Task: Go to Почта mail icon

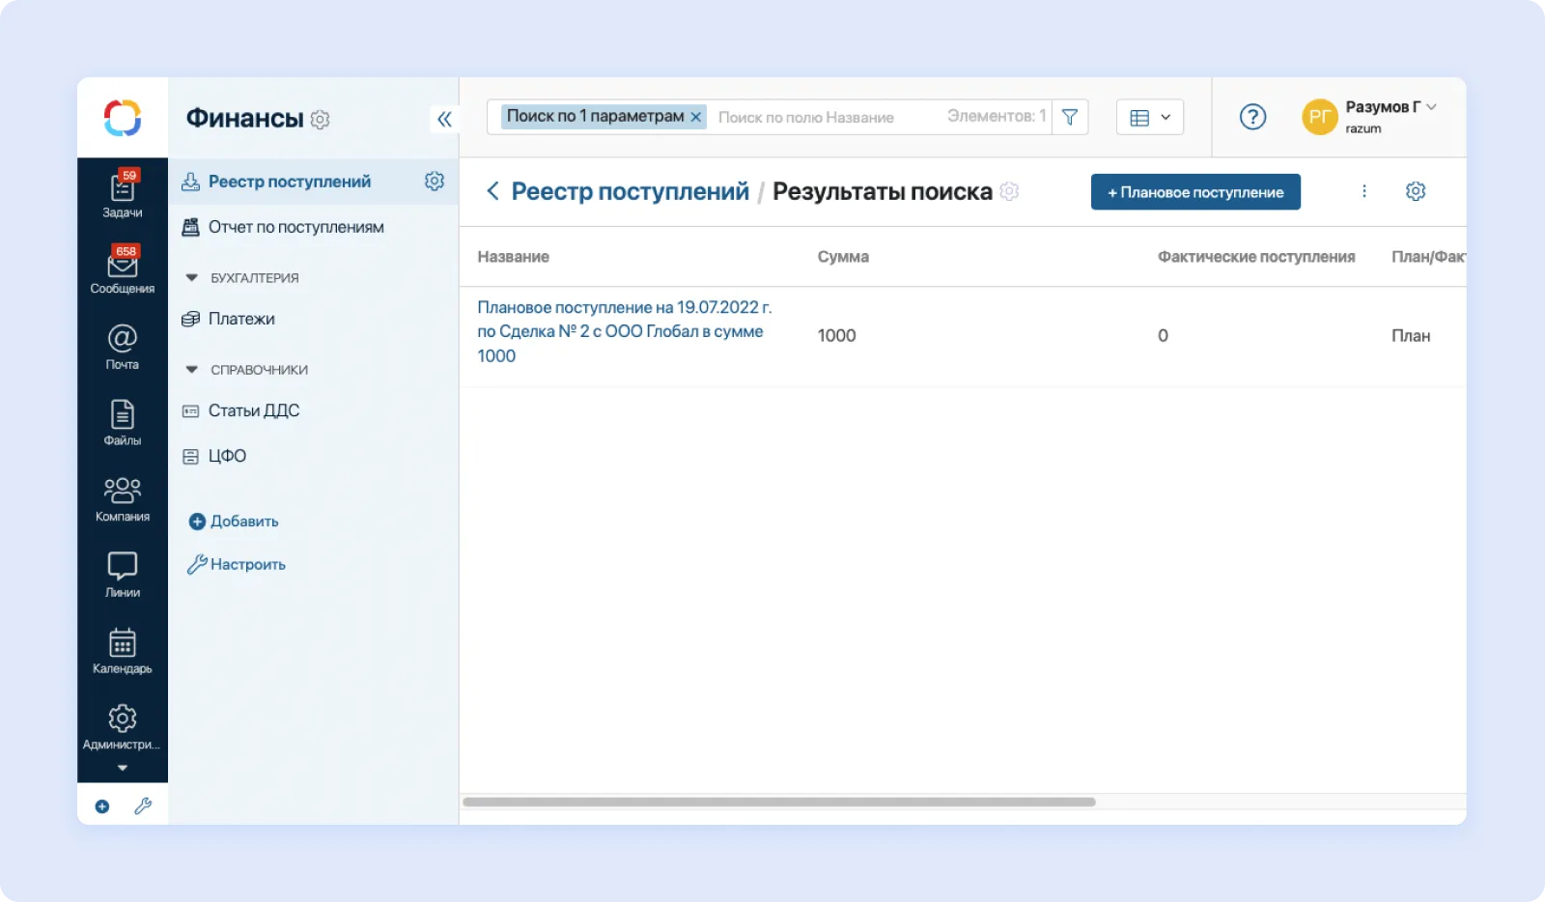Action: tap(122, 347)
